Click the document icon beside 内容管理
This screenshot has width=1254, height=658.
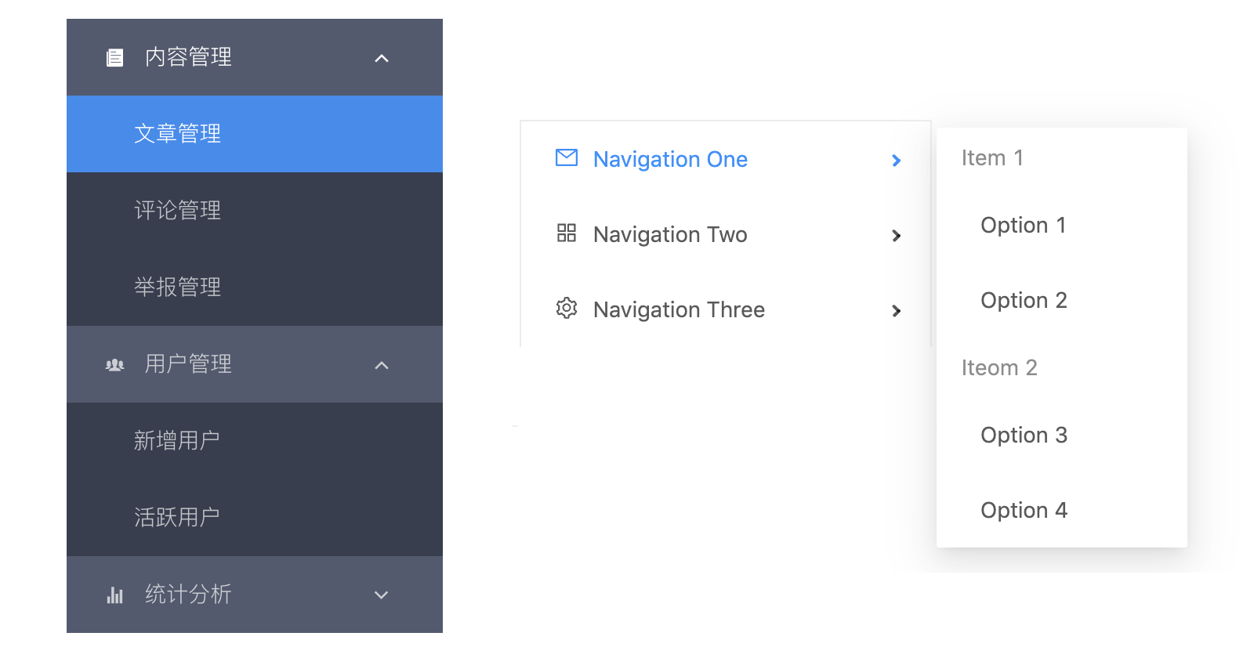[x=114, y=58]
